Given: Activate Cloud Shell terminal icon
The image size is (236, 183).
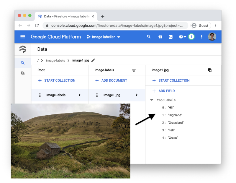Looking at the screenshot, I should (171, 37).
